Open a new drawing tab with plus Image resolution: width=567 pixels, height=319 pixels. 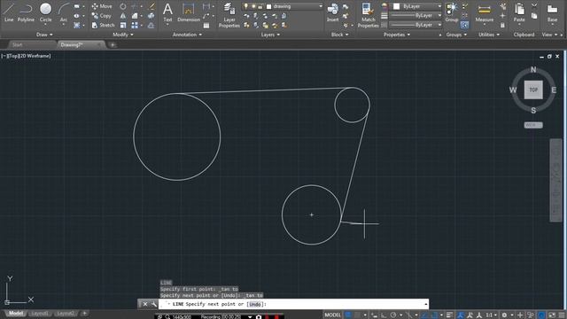[113, 45]
